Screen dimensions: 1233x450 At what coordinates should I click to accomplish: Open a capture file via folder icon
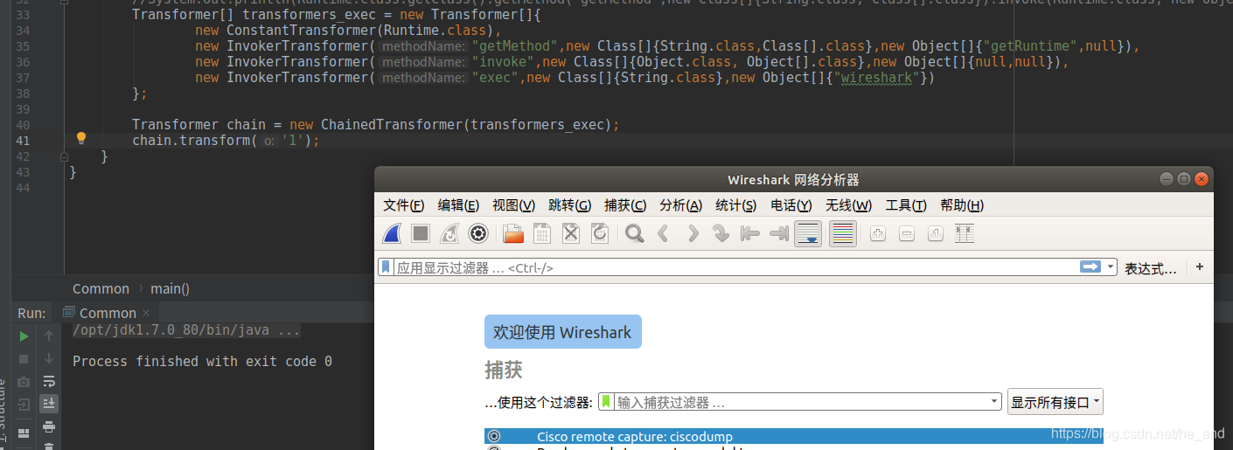coord(513,233)
